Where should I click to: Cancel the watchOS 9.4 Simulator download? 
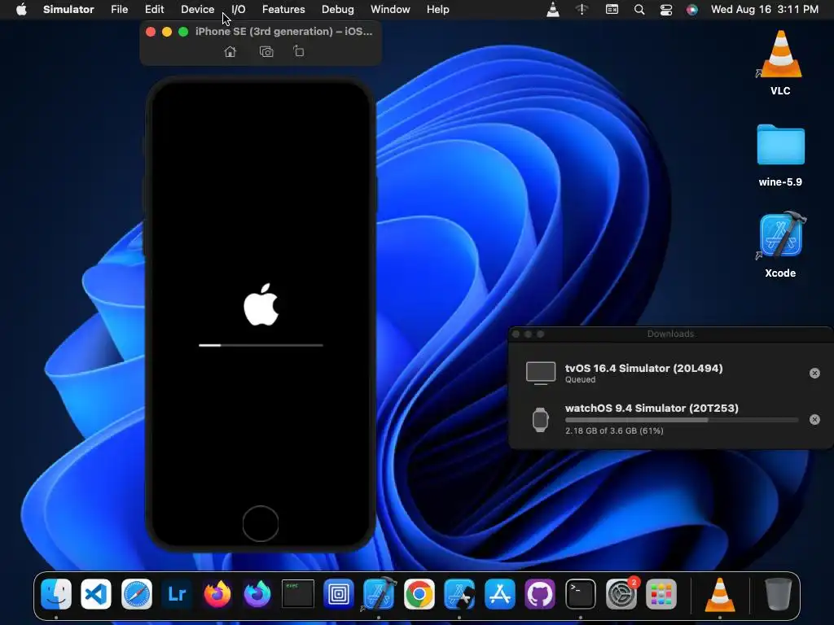pos(814,419)
